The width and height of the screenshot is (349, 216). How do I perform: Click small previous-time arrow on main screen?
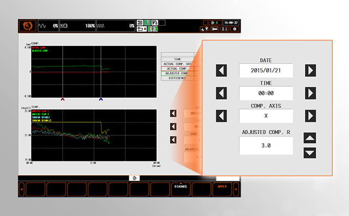tap(173, 127)
